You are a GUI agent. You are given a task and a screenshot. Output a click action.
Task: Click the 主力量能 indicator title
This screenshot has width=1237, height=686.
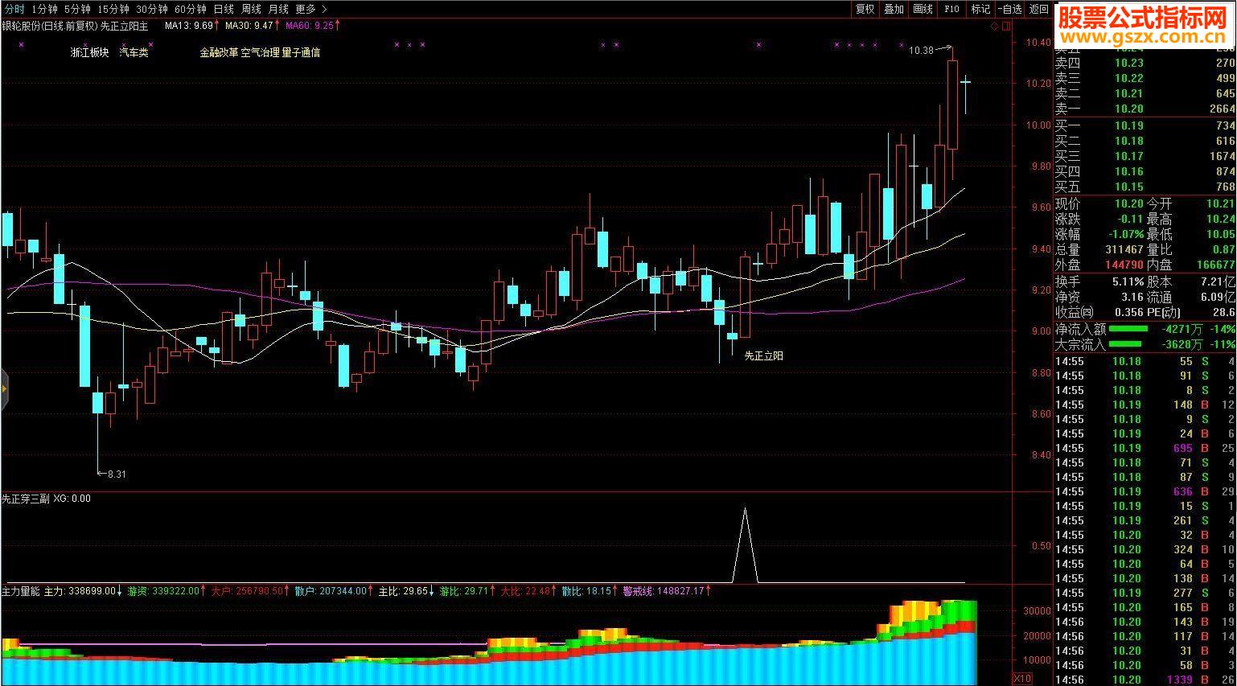20,591
